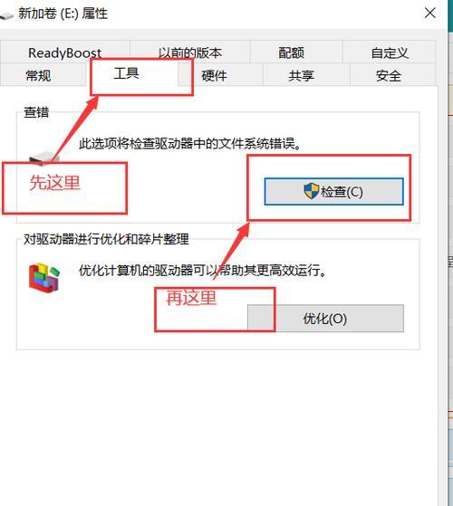453x506 pixels.
Task: Open the 以前的版本 tab
Action: click(x=190, y=52)
